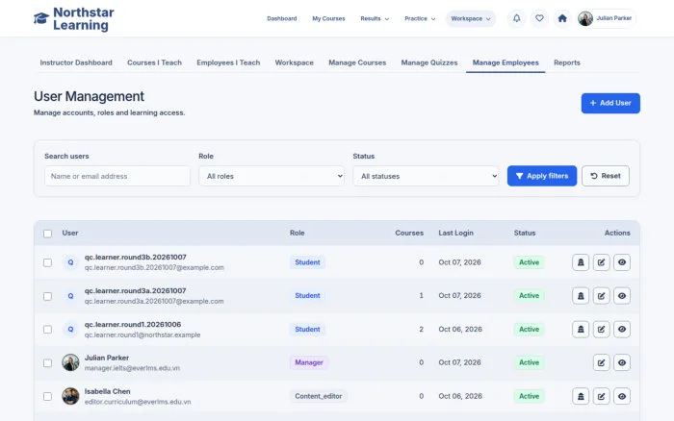Open the favorites heart icon

pos(539,18)
